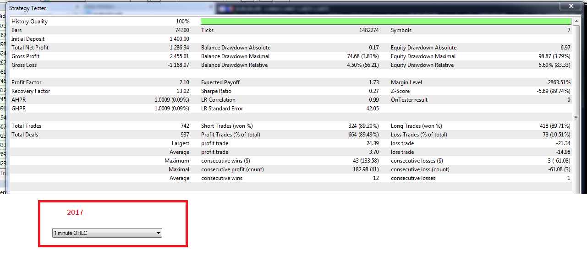Click the Equity Drawdown Relative label
Screen dimensions: 587x256
coord(422,65)
